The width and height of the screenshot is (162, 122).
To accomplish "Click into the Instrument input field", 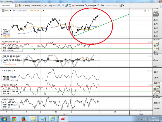I will [x=8, y=6].
